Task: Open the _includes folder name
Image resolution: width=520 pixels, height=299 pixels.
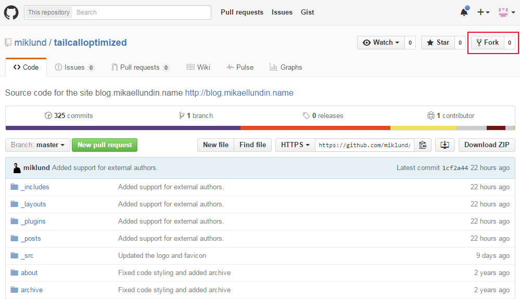Action: tap(35, 187)
